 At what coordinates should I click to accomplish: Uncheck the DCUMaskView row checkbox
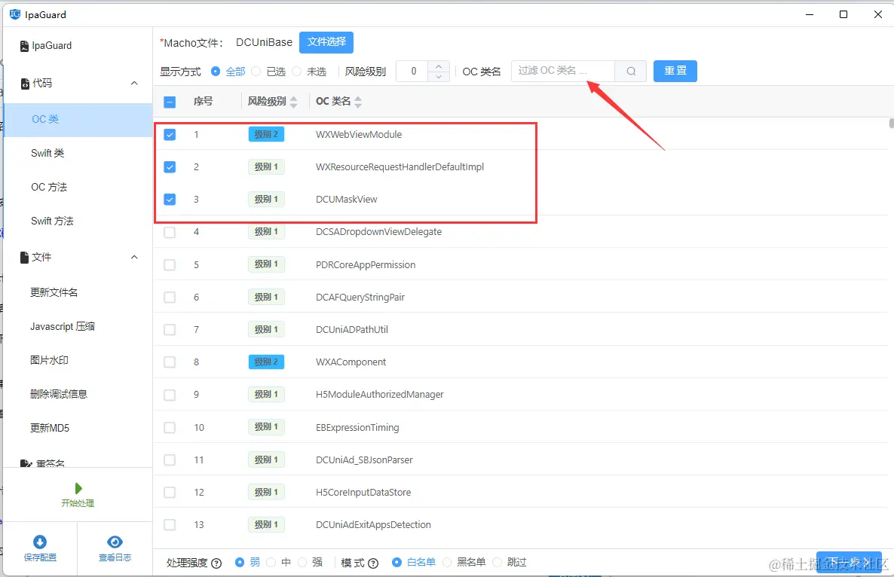coord(170,200)
